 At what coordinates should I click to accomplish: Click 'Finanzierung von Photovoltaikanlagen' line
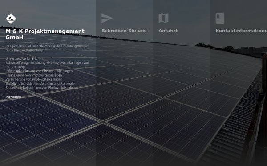point(34,75)
